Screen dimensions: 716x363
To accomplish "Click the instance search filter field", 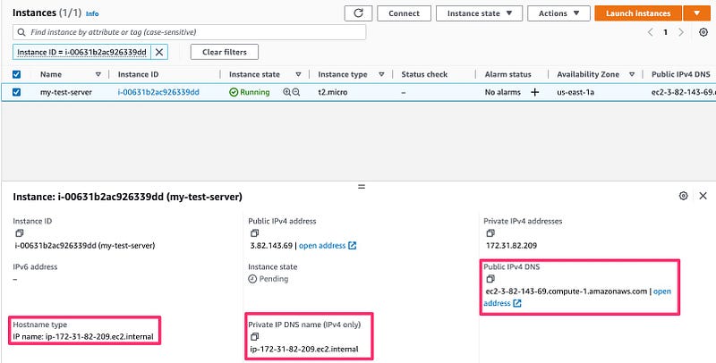I will point(191,32).
